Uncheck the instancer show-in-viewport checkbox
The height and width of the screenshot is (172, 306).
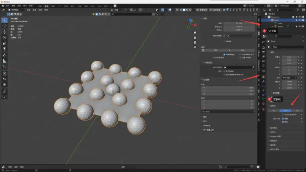[x=283, y=119]
